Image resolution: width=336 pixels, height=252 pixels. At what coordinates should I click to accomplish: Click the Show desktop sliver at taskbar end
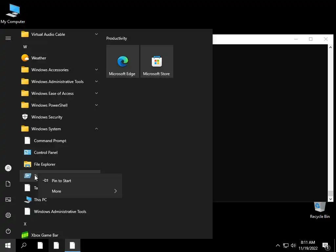click(335, 245)
